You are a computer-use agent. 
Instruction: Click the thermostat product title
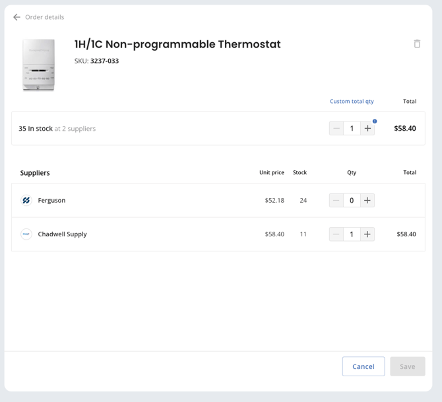coord(177,44)
